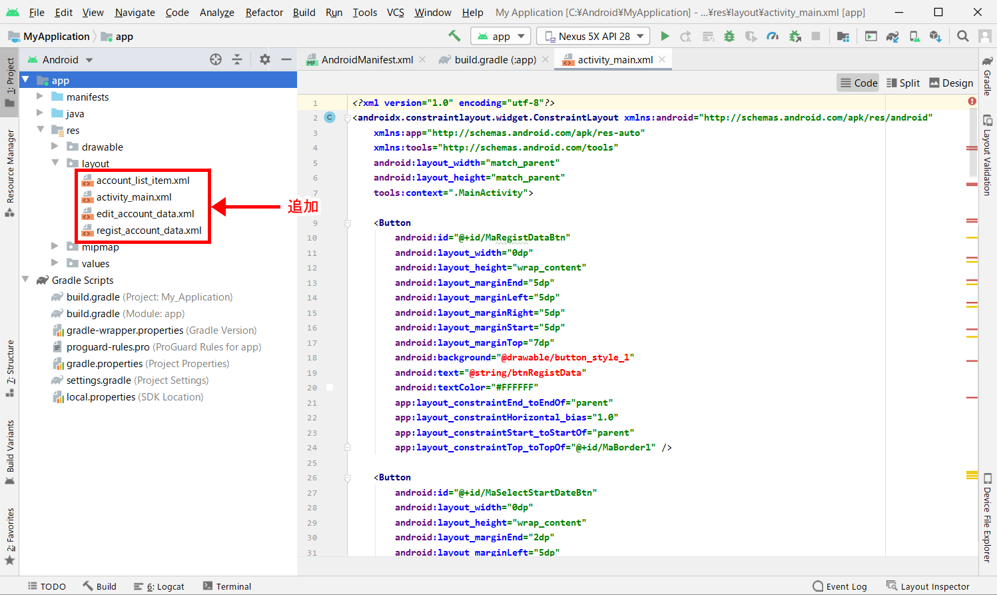
Task: Switch editor to Code view
Action: 858,83
